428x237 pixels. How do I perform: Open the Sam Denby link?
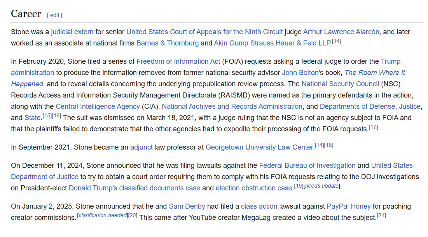(x=187, y=206)
